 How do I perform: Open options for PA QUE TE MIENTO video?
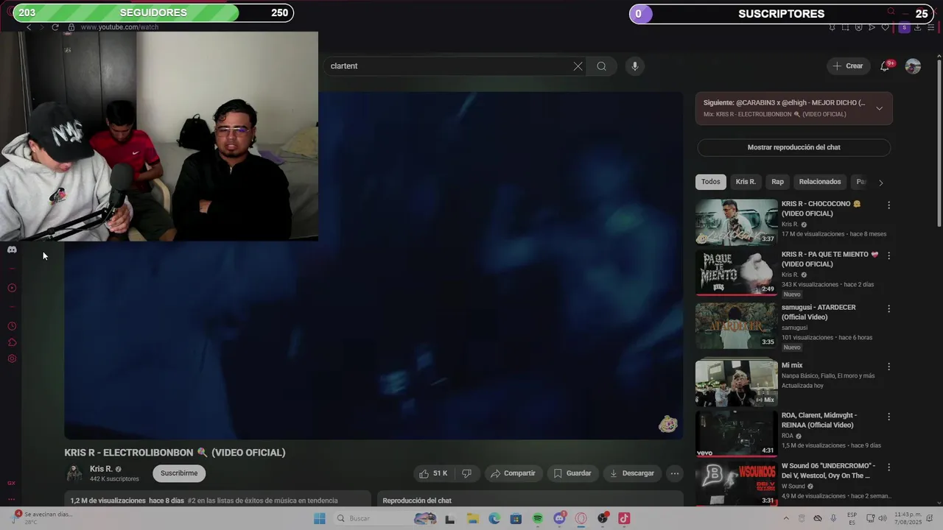point(888,255)
